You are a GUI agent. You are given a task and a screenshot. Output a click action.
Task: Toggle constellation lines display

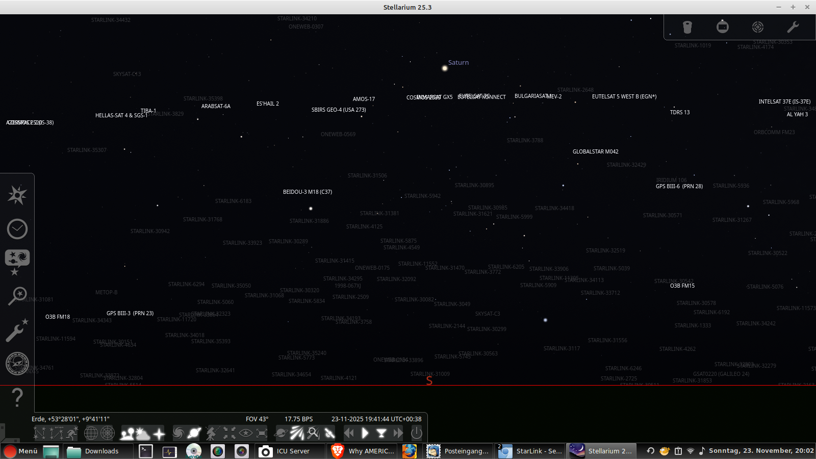tap(40, 433)
